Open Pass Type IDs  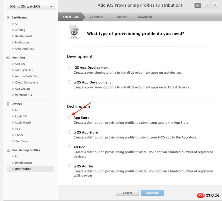coord(24,70)
